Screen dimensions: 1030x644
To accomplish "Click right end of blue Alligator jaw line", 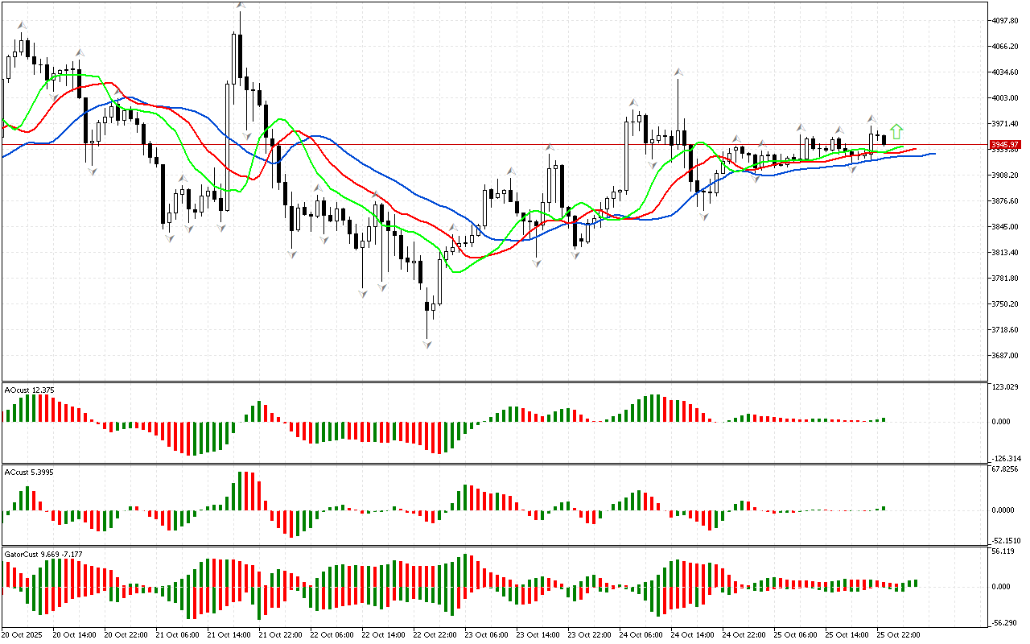I will tap(933, 153).
